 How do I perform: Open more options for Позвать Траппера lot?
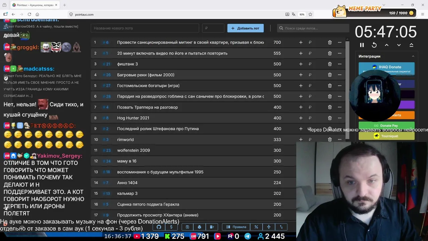click(339, 107)
